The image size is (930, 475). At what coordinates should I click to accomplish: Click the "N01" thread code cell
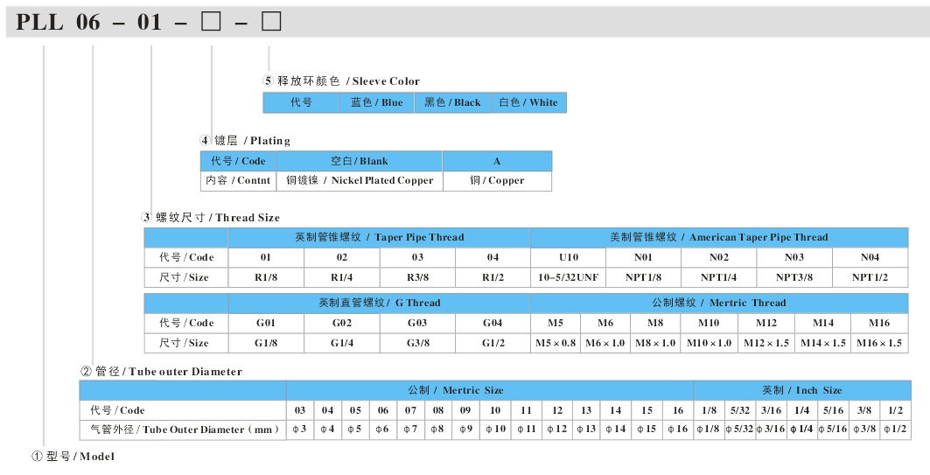644,257
